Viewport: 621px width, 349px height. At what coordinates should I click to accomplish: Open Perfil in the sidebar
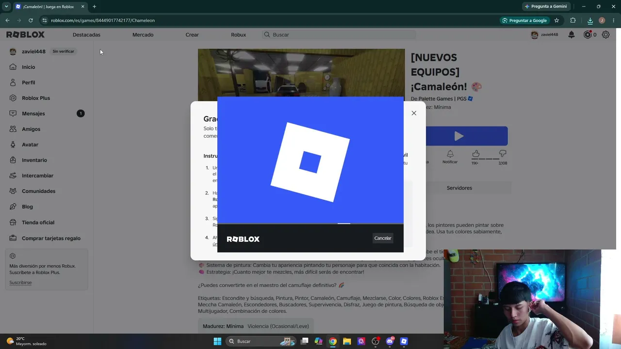(x=28, y=82)
